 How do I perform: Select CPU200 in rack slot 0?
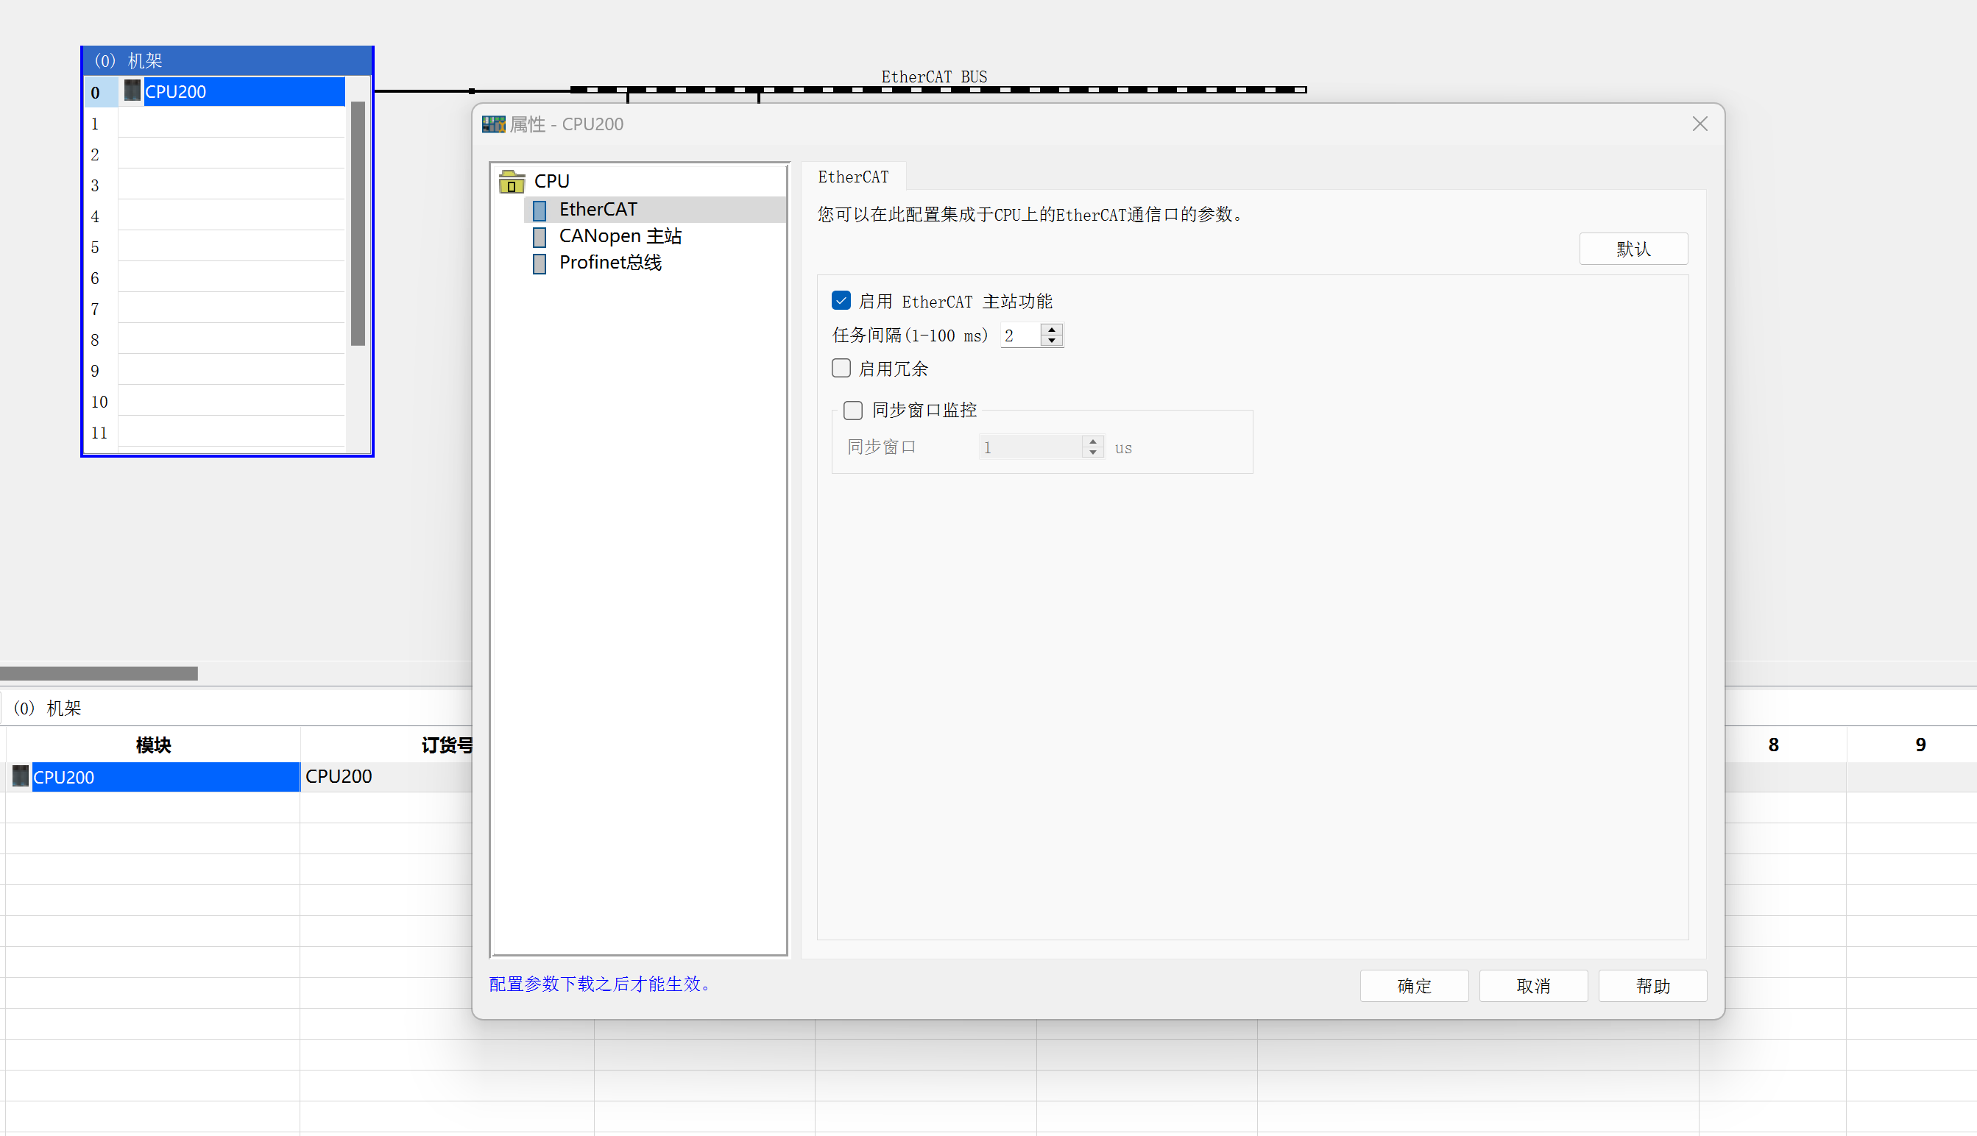pyautogui.click(x=244, y=91)
